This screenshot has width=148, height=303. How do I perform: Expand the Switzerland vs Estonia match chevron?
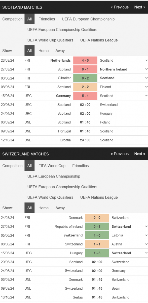tap(146, 235)
